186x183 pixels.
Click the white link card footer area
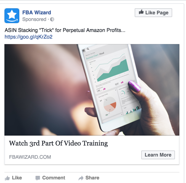coord(92,150)
